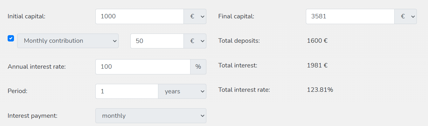The image size is (428, 126).
Task: Click the Initial capital label
Action: (x=27, y=16)
